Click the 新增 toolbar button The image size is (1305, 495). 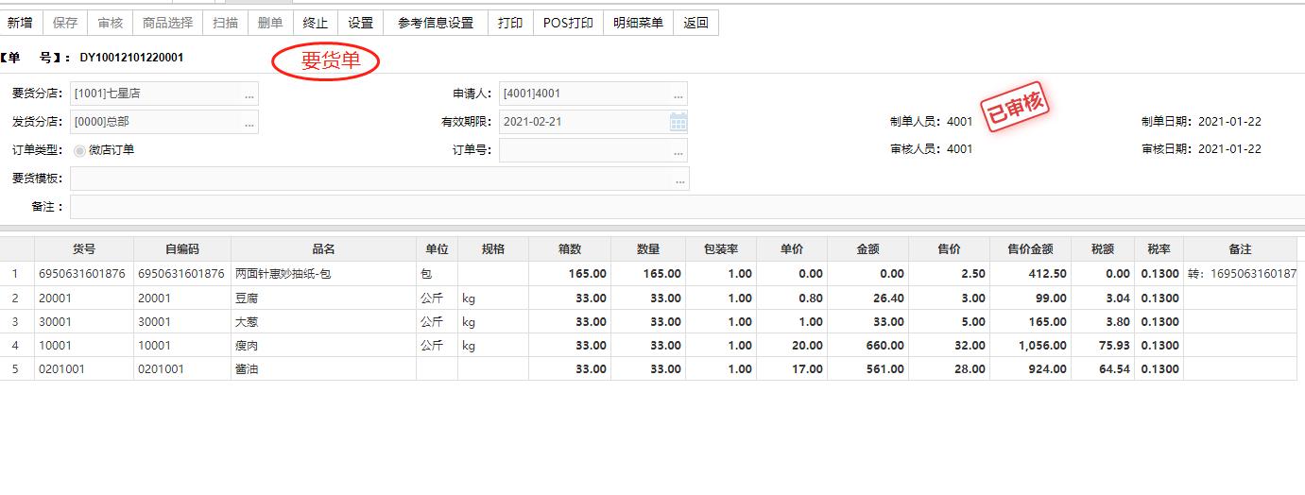point(20,23)
